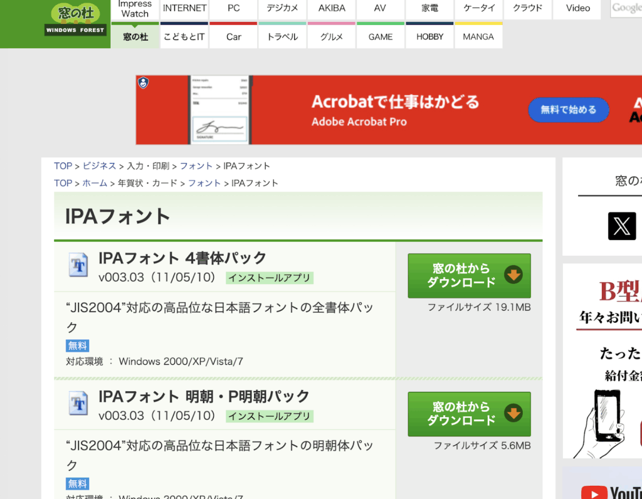Download the IPAフォント 4書体パック from 窓の杜

(x=469, y=275)
